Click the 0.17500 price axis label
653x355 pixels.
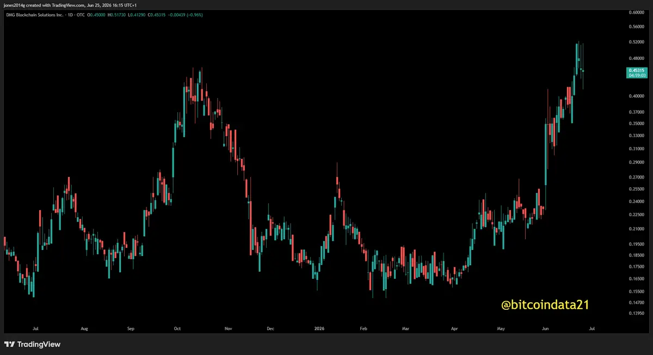point(636,266)
